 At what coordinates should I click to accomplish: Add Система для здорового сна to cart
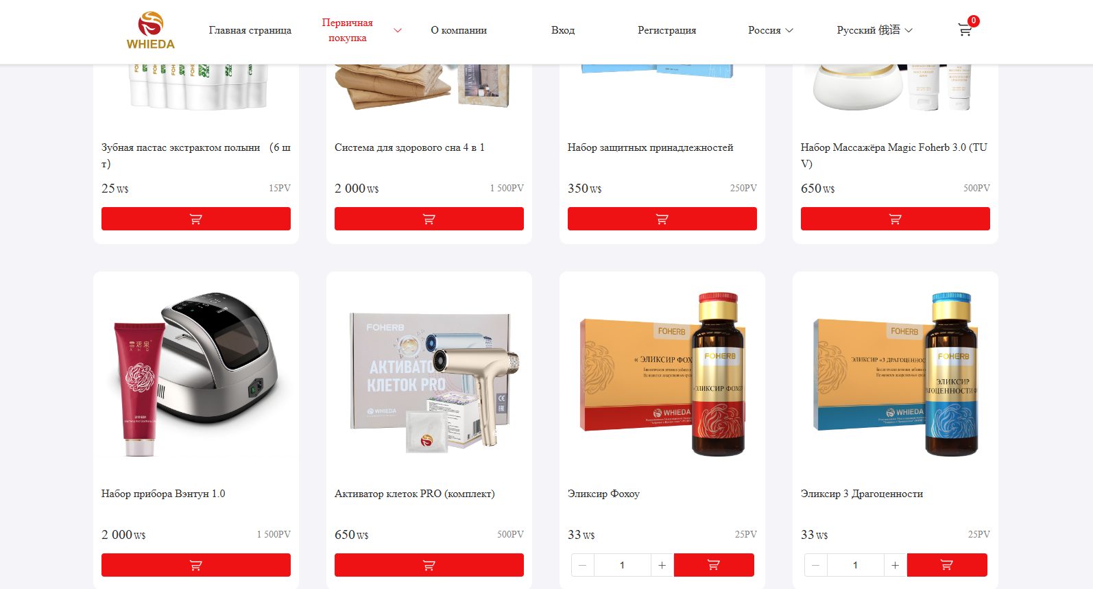click(x=429, y=219)
